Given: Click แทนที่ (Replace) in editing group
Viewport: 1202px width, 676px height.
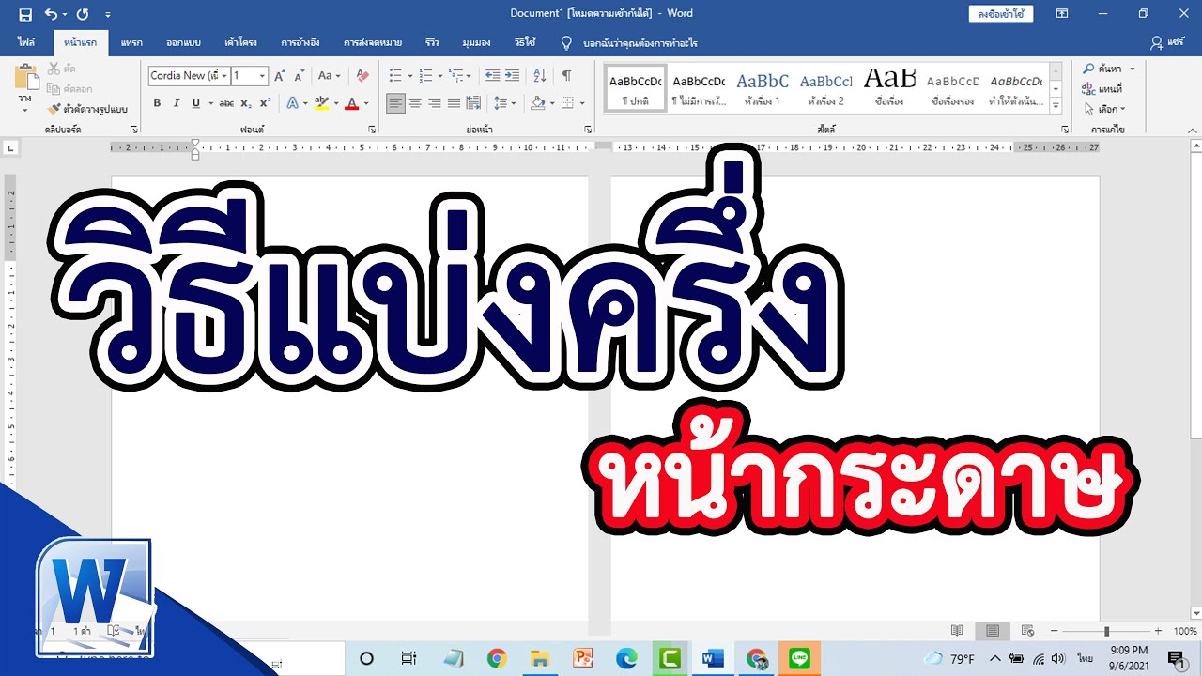Looking at the screenshot, I should 1102,89.
